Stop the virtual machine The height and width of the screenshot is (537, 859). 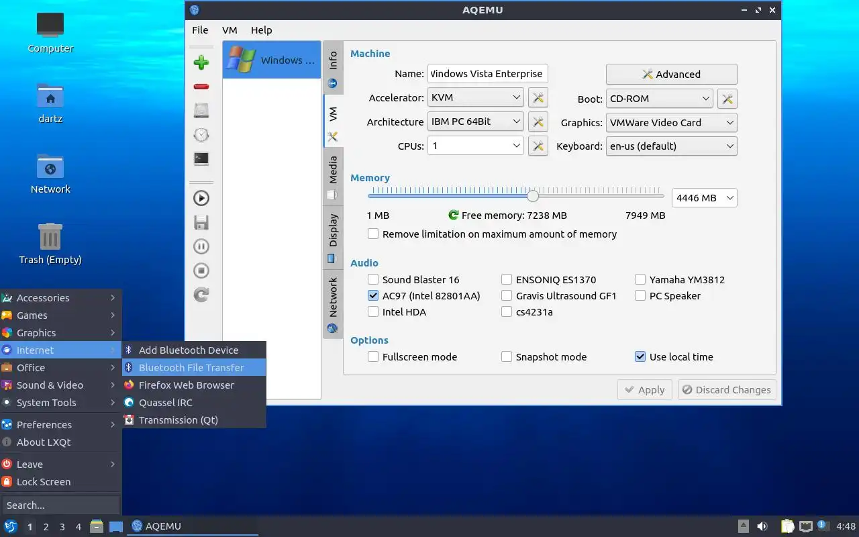point(201,271)
